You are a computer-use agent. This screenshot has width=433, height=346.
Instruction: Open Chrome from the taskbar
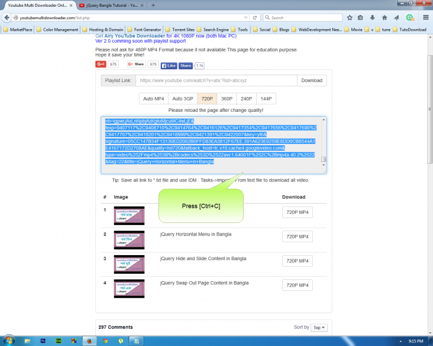tap(105, 341)
